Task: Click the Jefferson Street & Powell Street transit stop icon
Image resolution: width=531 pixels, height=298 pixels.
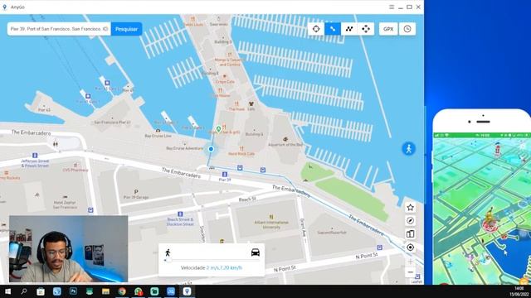Action: [35, 156]
